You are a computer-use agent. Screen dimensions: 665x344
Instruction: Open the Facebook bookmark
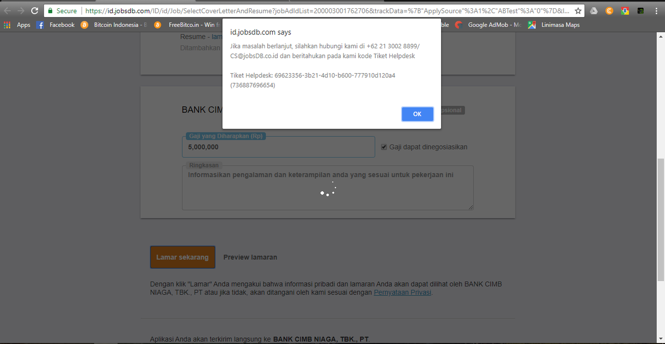[x=56, y=25]
